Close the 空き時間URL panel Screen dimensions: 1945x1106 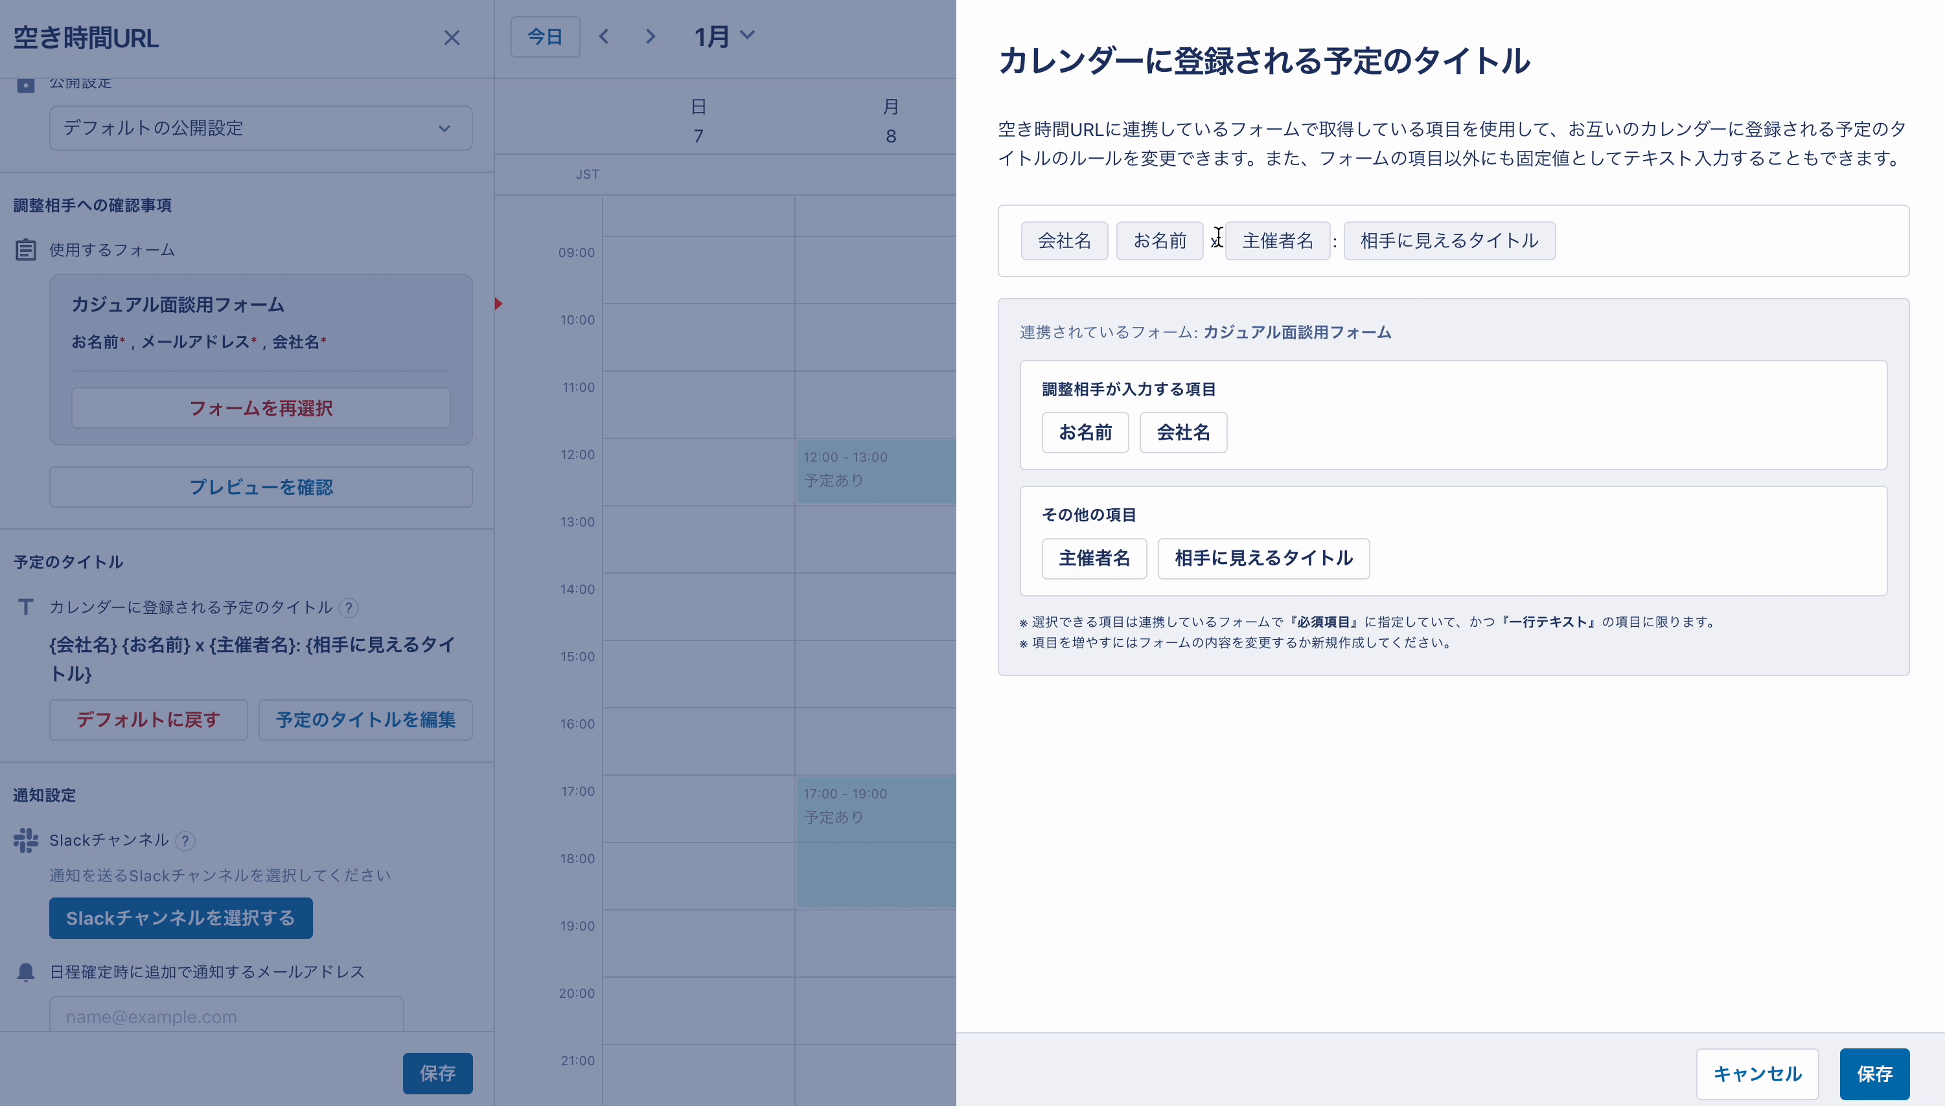tap(452, 37)
